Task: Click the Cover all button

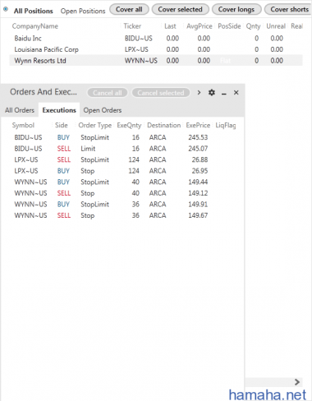Action: 129,9
